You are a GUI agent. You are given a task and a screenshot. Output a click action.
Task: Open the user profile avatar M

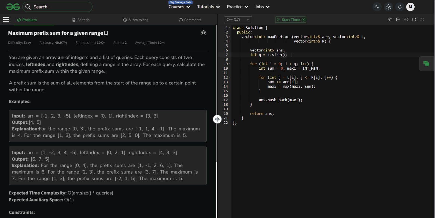click(x=410, y=7)
